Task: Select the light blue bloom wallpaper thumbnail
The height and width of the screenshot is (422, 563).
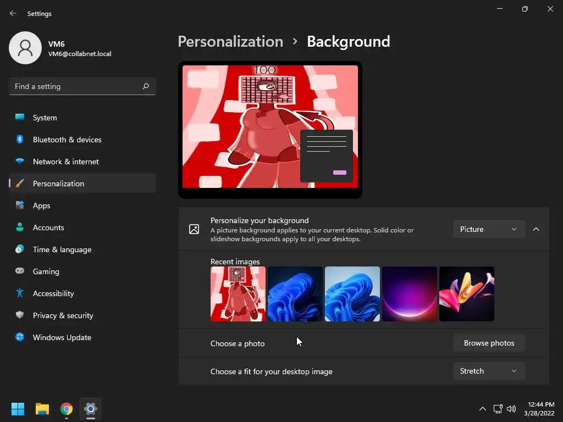Action: 352,294
